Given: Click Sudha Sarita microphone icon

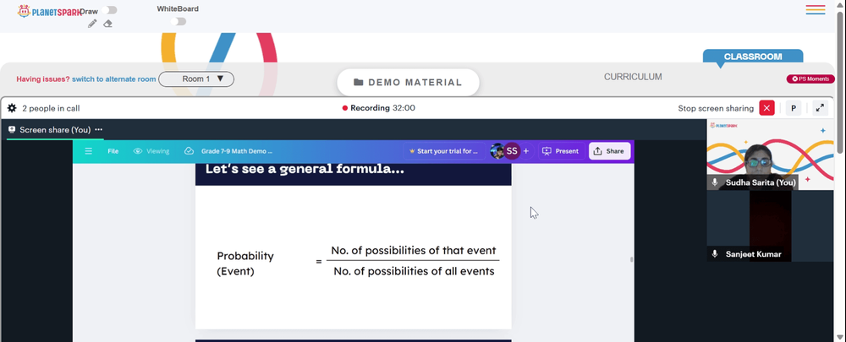Looking at the screenshot, I should coord(715,182).
